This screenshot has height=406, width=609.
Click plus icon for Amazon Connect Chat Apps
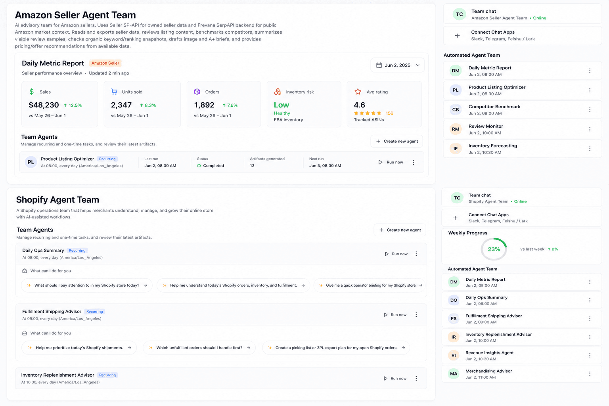point(457,36)
